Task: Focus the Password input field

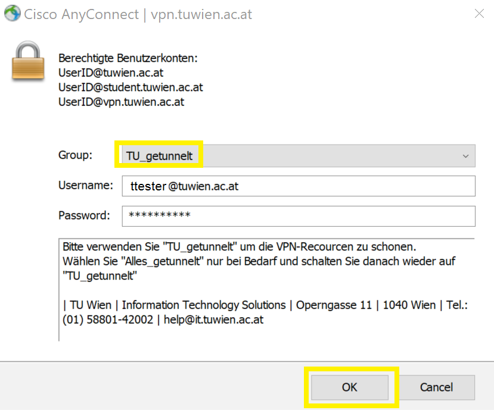Action: (299, 216)
